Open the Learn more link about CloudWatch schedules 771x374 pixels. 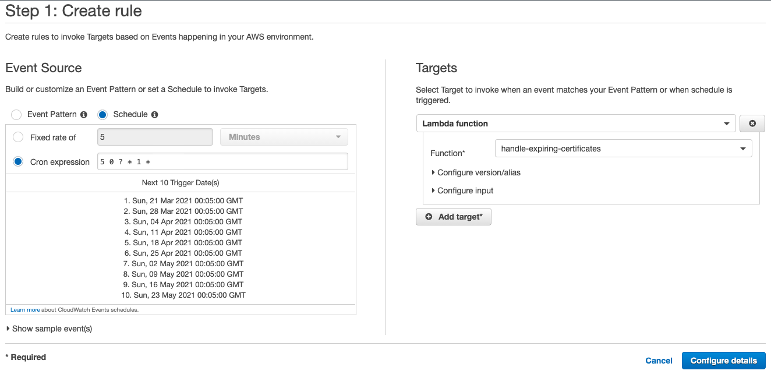pyautogui.click(x=25, y=310)
